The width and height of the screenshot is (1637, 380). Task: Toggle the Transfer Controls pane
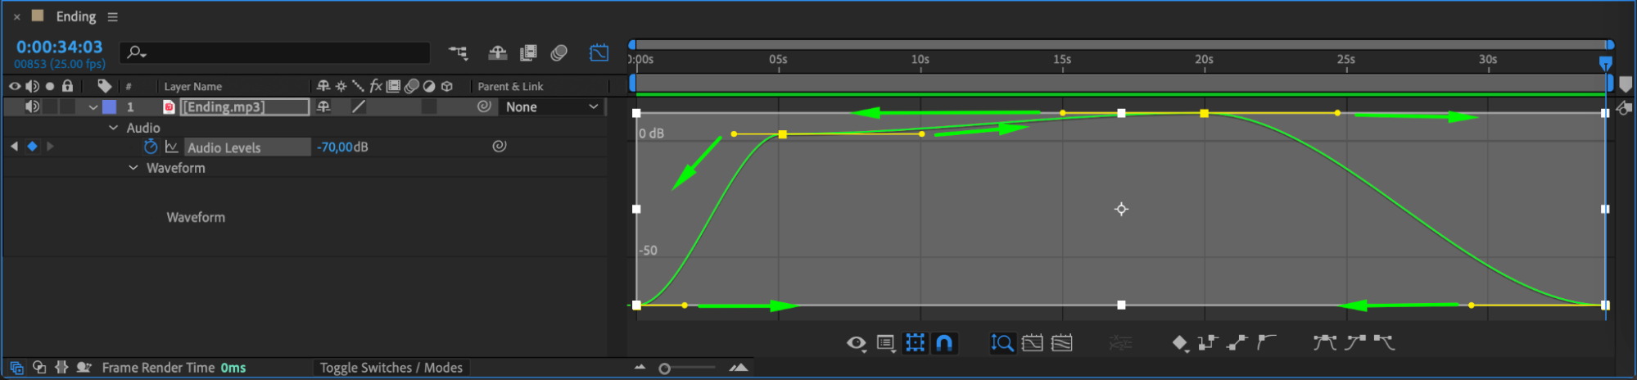(38, 368)
